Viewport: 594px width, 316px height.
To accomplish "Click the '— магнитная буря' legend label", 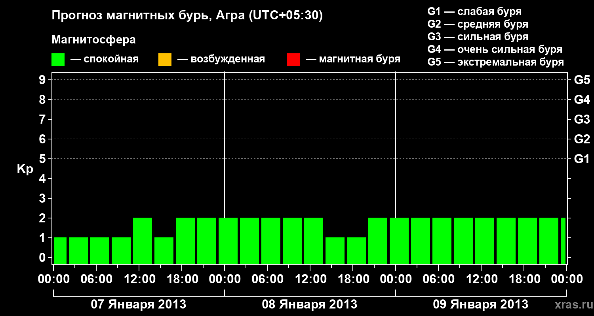I will coord(353,60).
